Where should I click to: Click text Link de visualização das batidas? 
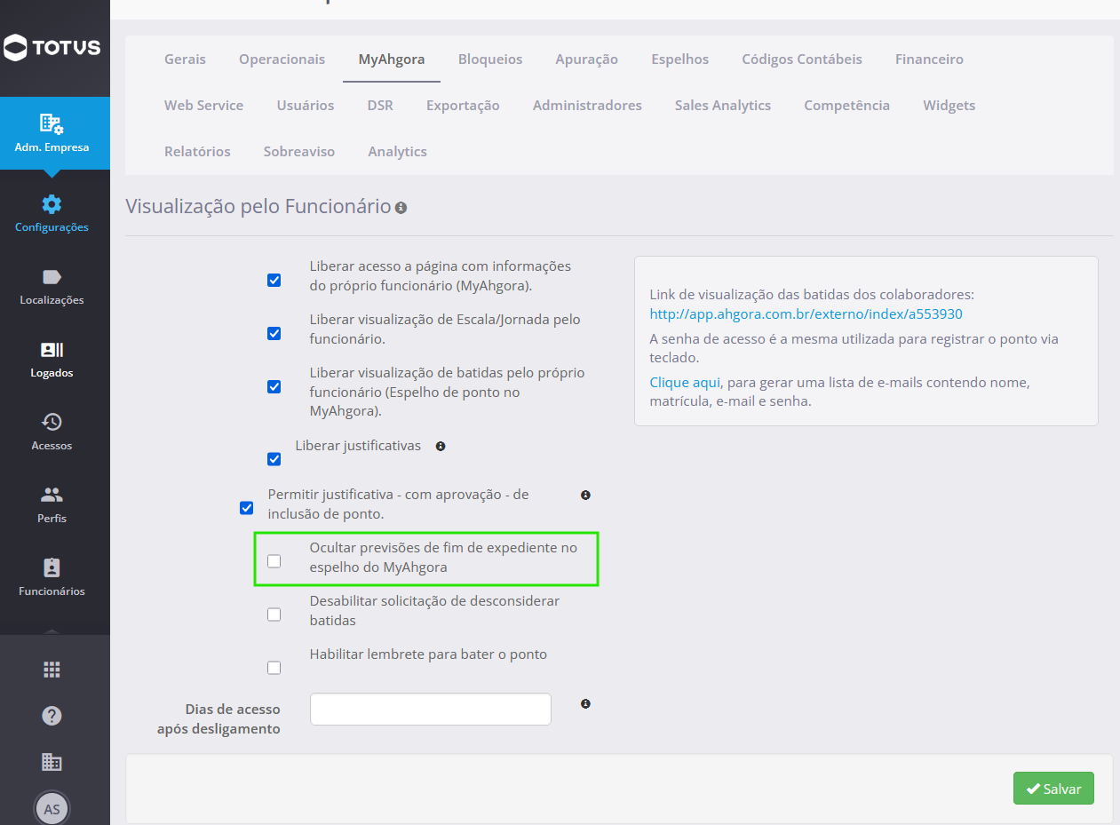coord(812,294)
